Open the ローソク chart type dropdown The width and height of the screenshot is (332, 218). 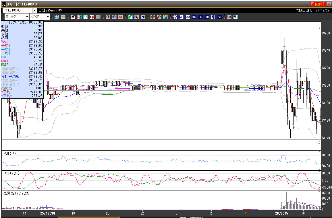tap(17, 17)
